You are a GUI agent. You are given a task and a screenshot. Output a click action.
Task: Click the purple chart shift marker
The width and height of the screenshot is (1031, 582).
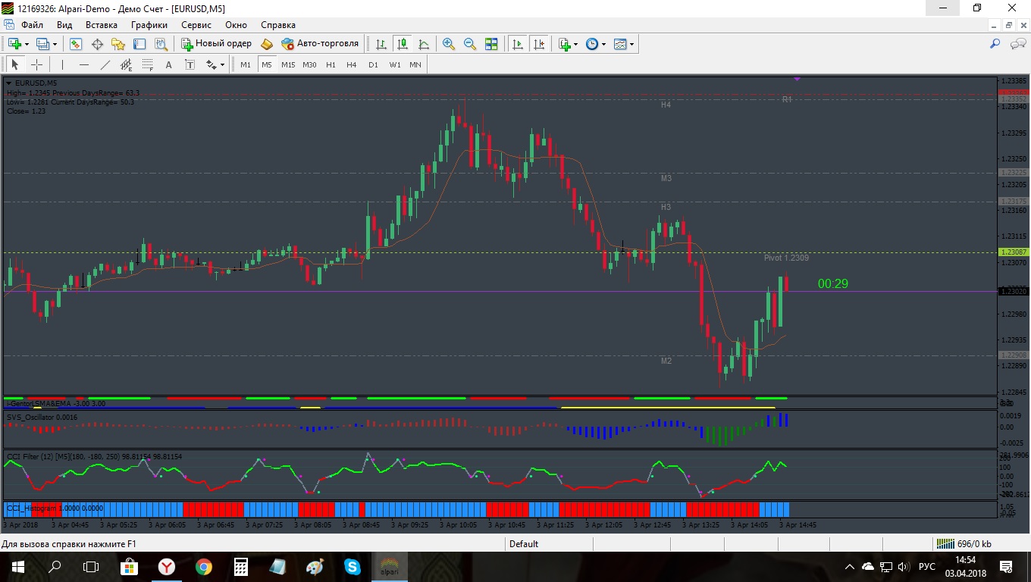(x=798, y=78)
